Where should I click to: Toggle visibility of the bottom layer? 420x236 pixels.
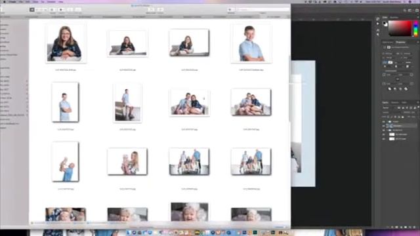click(383, 139)
